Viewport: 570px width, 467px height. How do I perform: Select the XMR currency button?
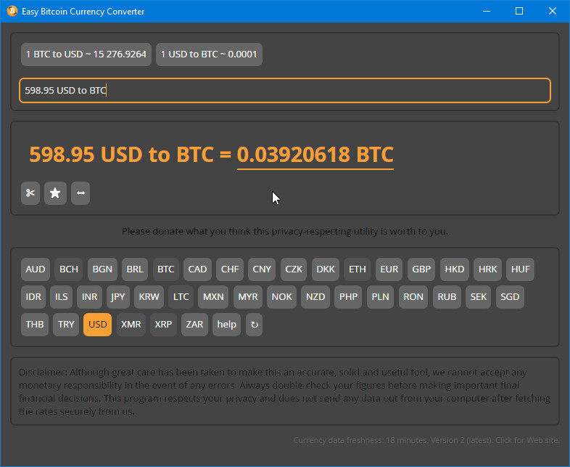point(131,325)
